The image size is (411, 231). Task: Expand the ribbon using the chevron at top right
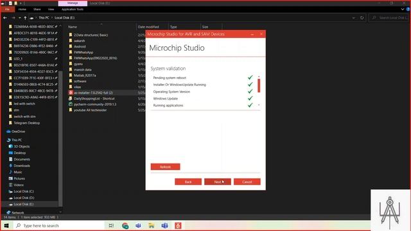tap(403, 9)
